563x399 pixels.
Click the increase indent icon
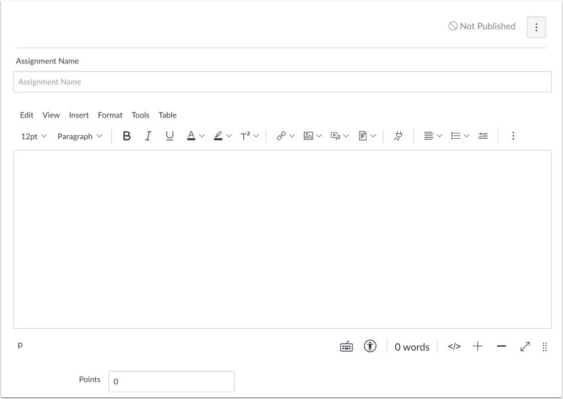click(x=483, y=135)
